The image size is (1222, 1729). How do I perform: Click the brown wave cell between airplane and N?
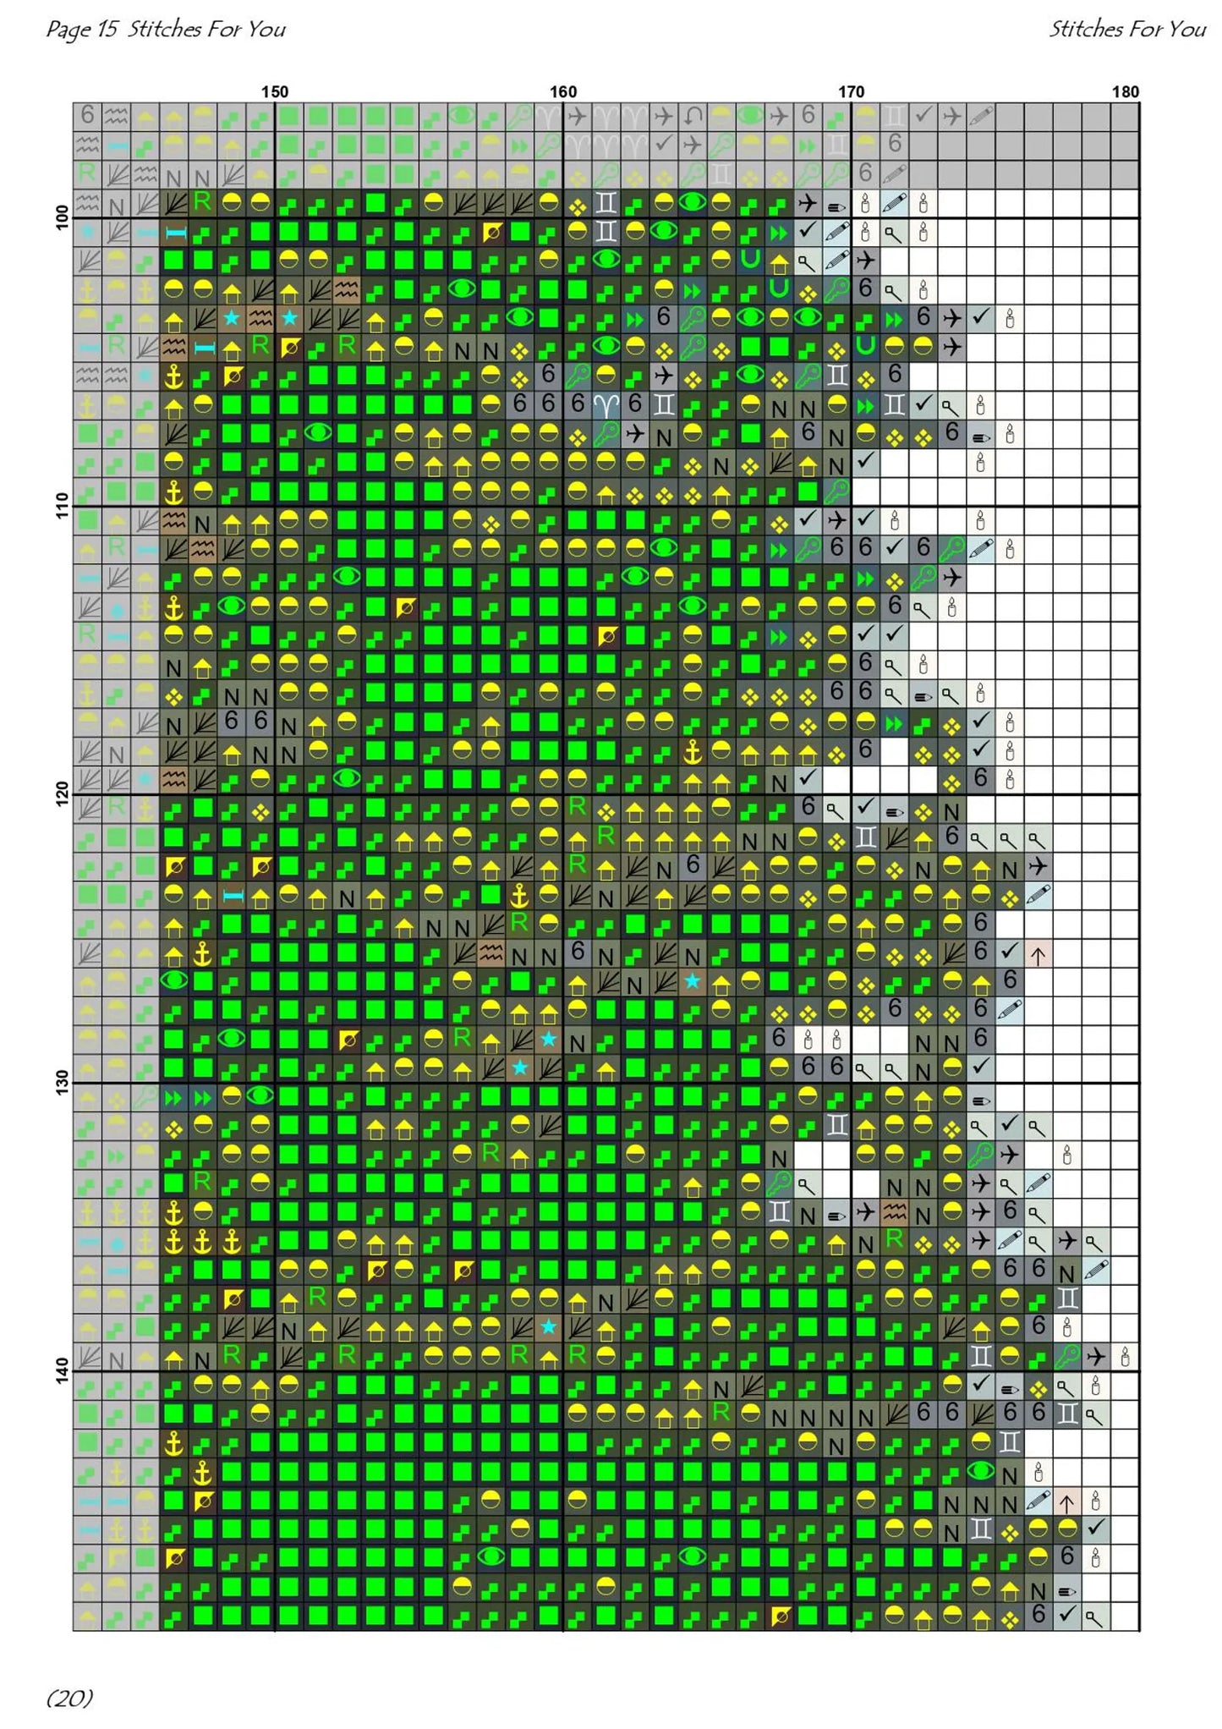894,1212
